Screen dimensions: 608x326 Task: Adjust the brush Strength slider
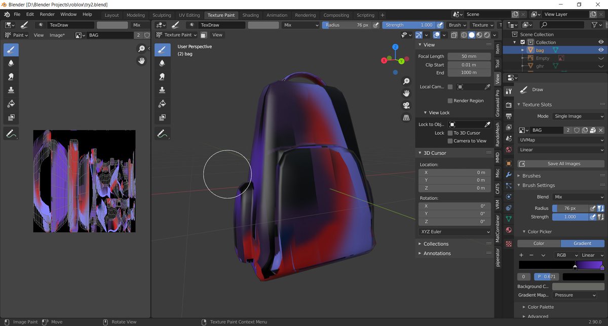click(x=570, y=217)
